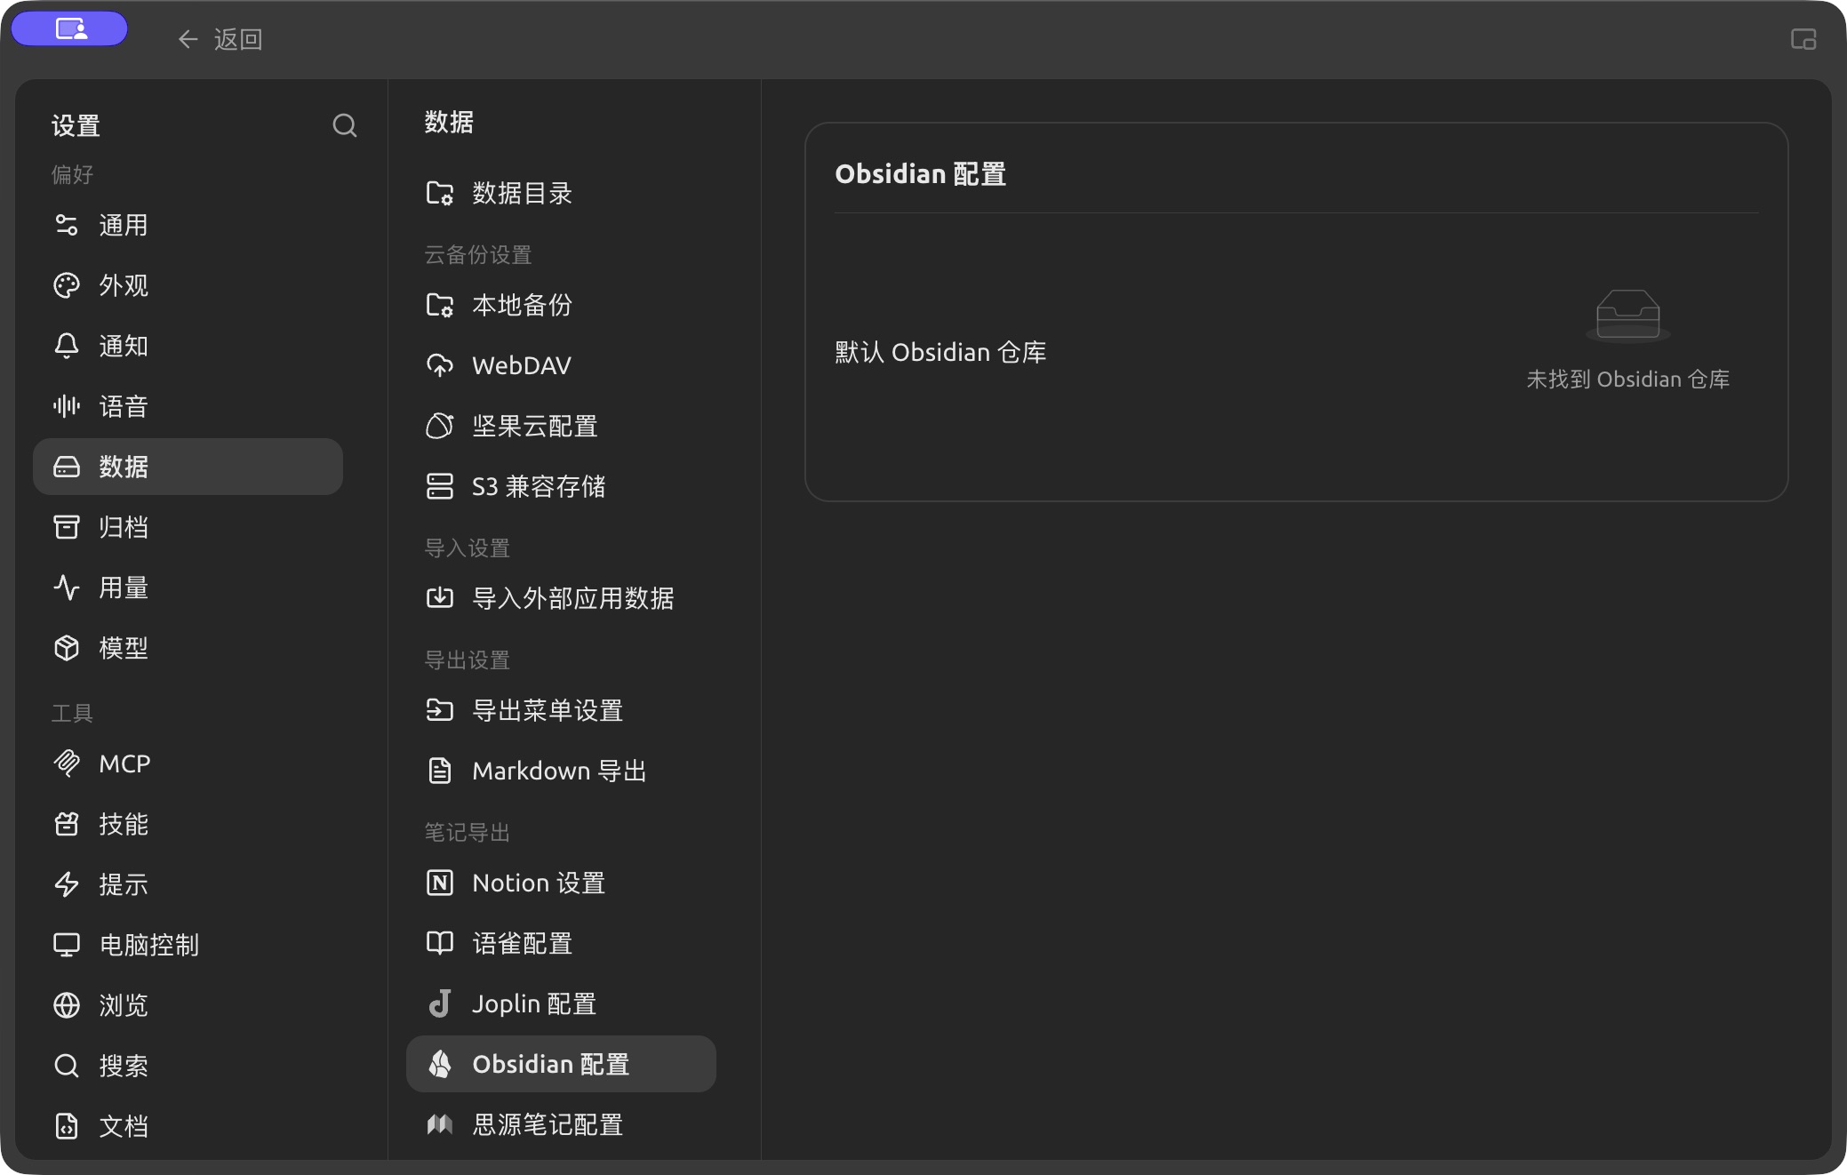Click the Notion 设置 N icon
Screen dimensions: 1847x1175
tap(440, 883)
